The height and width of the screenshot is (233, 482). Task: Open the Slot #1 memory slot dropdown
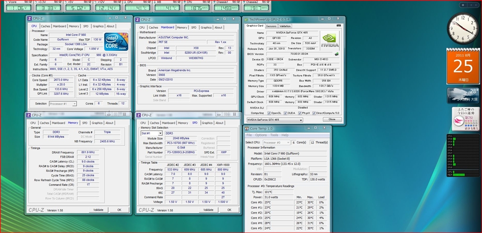152,133
